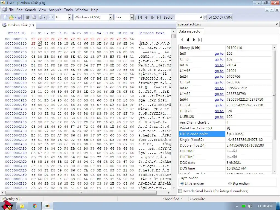Click data inspector scrollbar down arrow

[x=274, y=171]
